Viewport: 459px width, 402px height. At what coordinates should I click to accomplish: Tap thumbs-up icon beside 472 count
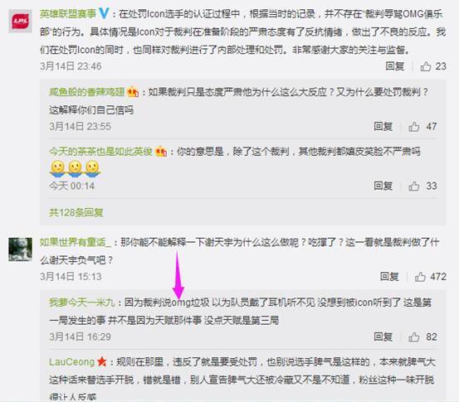pos(420,277)
